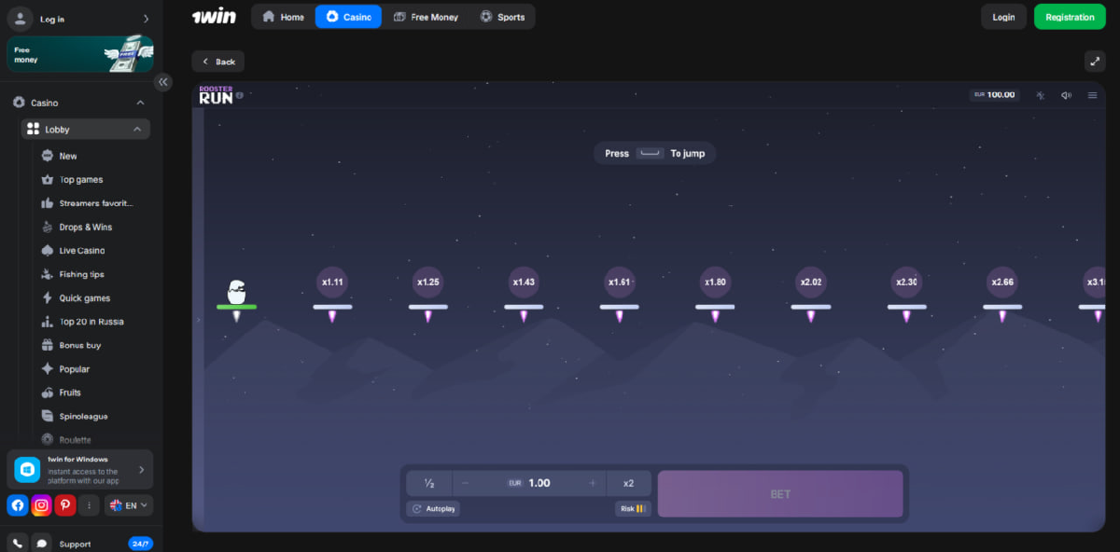
Task: Enter fullscreen with the expand icon
Action: (1095, 61)
